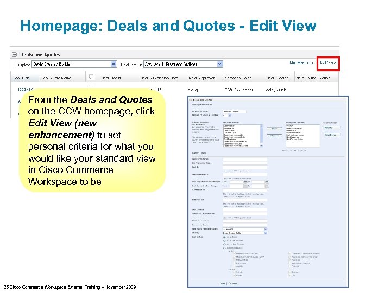Click the Move Down column order button
Viewport: 391px width, 293px height.
332,135
